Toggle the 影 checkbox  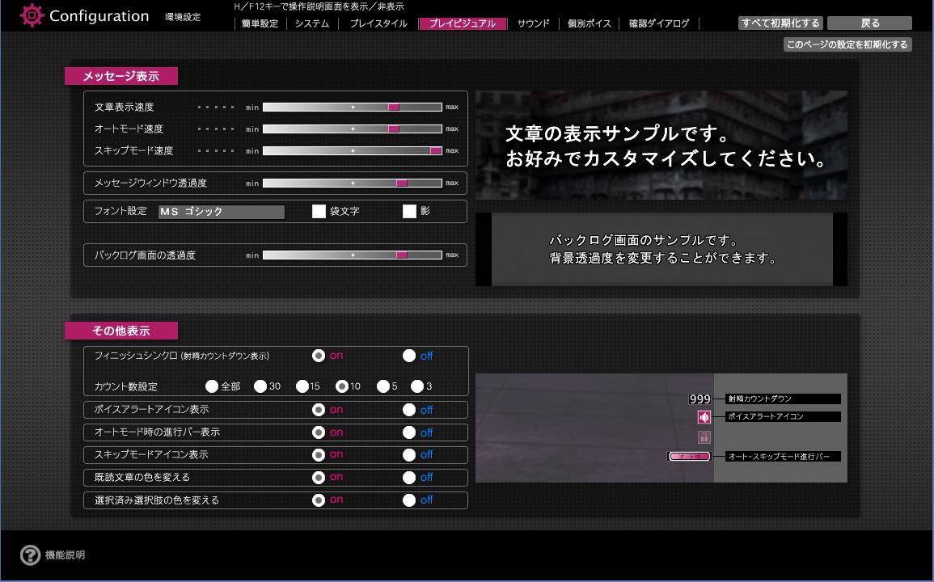click(409, 212)
